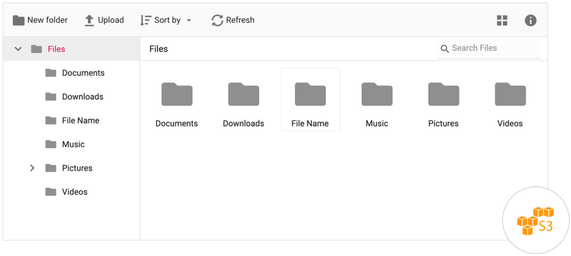Viewport: 571px width, 256px height.
Task: Click the Refresh circular arrows icon
Action: click(x=217, y=21)
